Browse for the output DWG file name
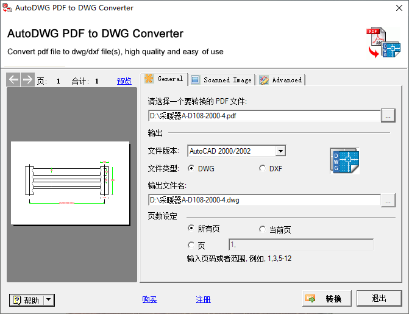409x314 pixels. point(388,200)
